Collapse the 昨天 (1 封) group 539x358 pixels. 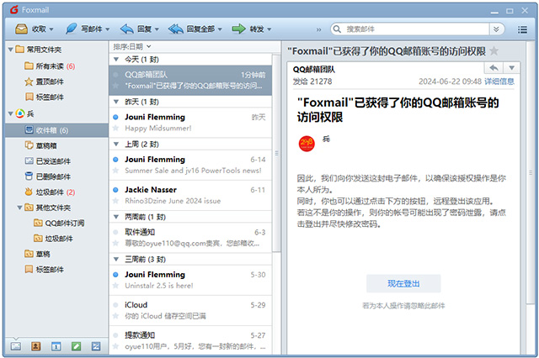pyautogui.click(x=116, y=102)
